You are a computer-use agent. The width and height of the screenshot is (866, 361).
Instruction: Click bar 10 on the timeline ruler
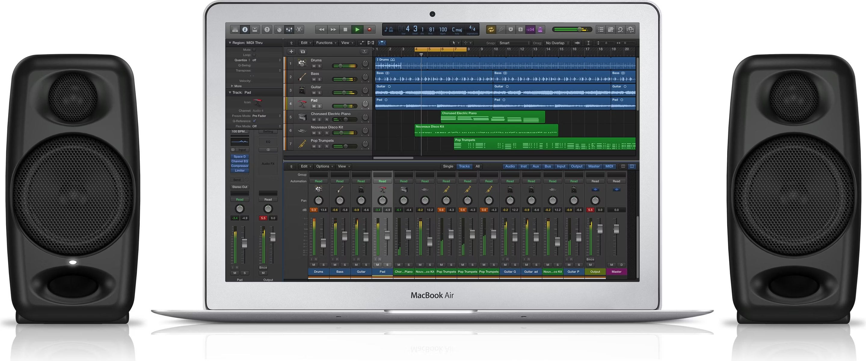496,49
